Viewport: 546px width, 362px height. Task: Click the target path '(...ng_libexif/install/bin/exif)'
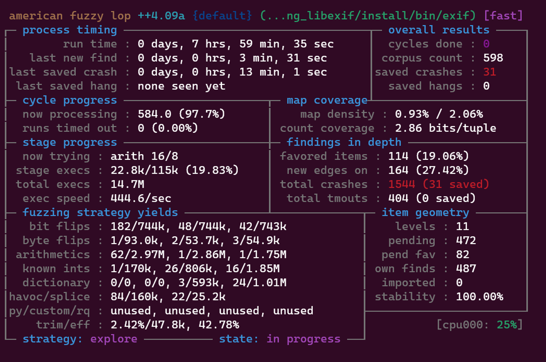[368, 16]
